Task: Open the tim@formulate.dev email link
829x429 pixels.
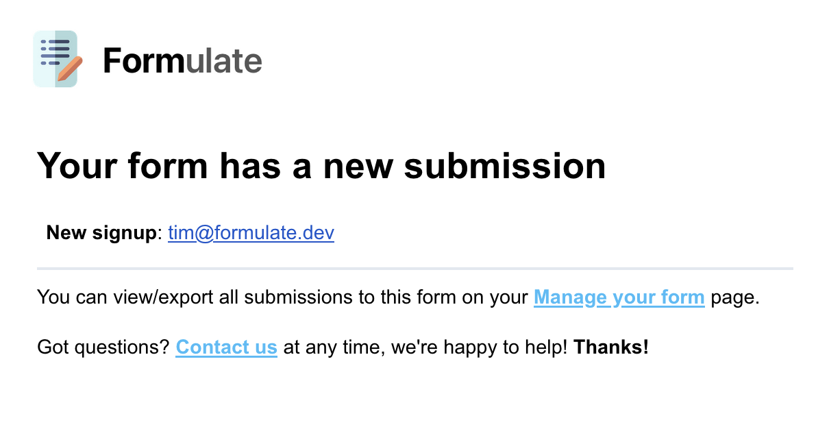Action: [x=251, y=233]
